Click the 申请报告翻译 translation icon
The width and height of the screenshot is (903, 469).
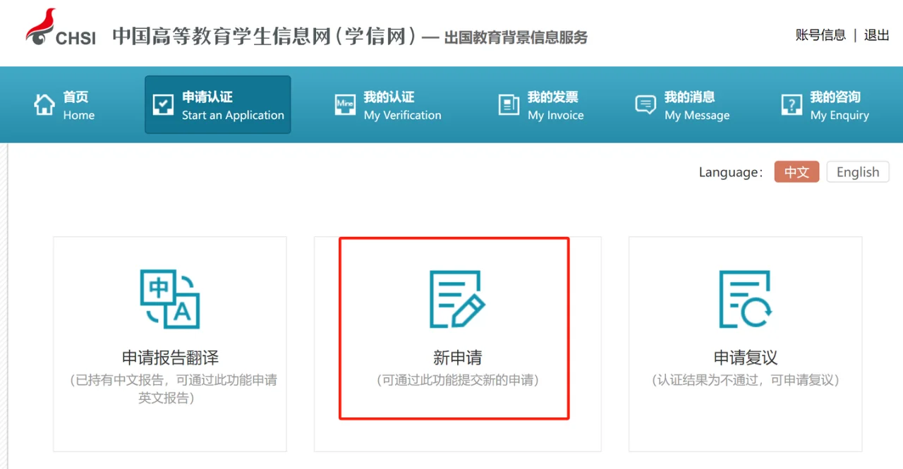pyautogui.click(x=170, y=299)
